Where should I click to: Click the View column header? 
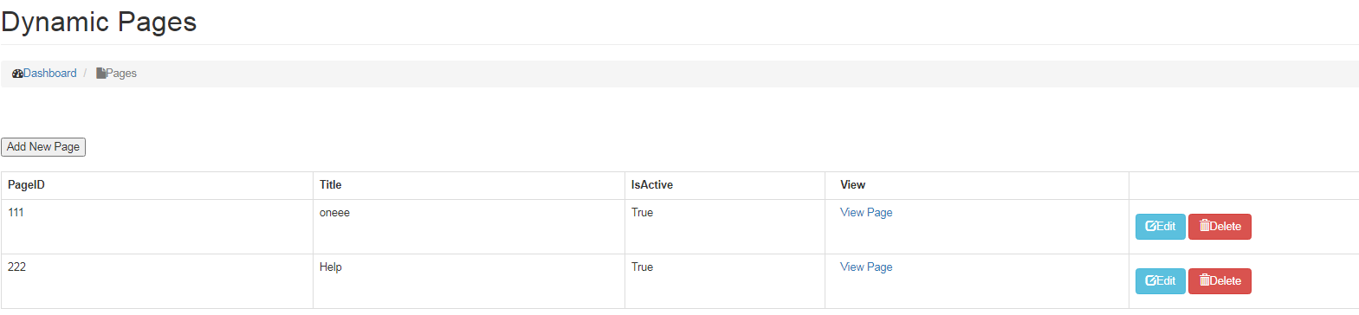point(852,185)
